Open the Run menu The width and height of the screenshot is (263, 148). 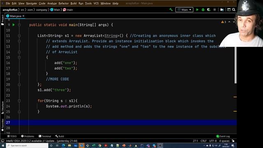point(81,3)
